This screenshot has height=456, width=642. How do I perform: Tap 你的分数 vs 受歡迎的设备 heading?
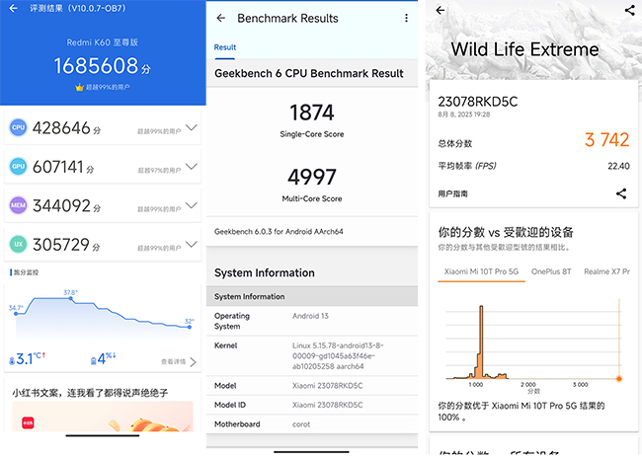click(506, 232)
